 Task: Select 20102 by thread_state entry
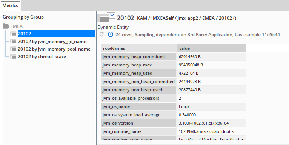[42, 57]
